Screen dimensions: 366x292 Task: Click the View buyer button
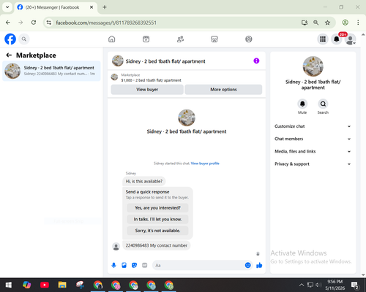pos(147,90)
